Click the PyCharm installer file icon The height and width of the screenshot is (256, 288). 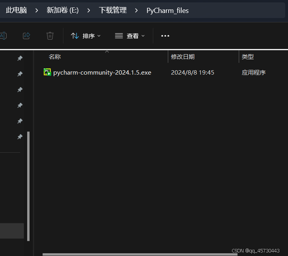tap(47, 72)
